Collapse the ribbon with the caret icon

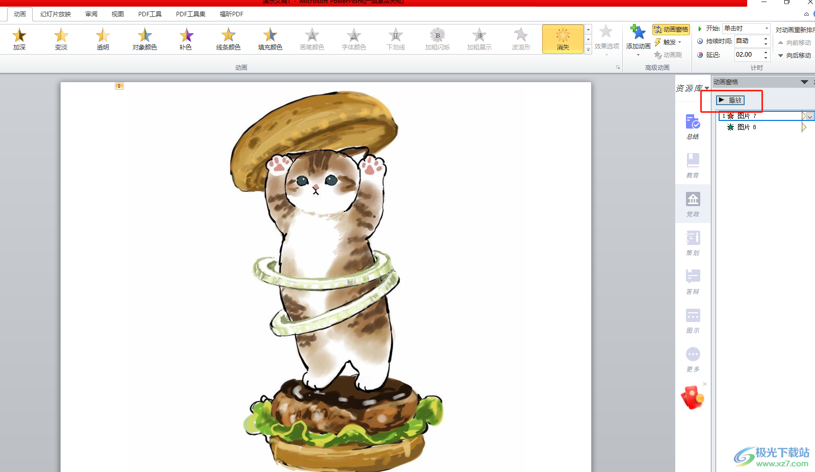tap(806, 14)
